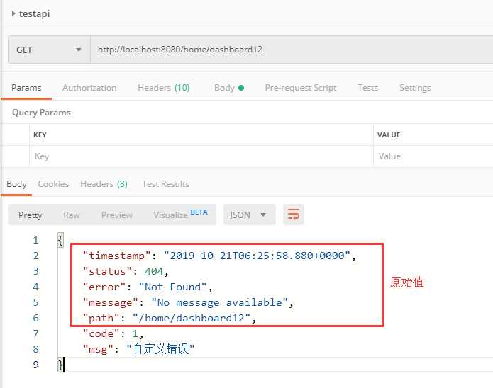Open the Authorization tab

pyautogui.click(x=89, y=88)
